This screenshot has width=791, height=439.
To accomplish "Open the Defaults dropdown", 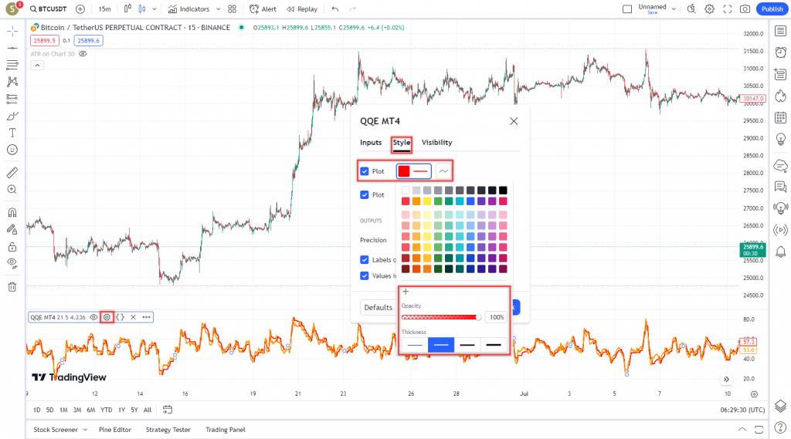I will tap(379, 307).
